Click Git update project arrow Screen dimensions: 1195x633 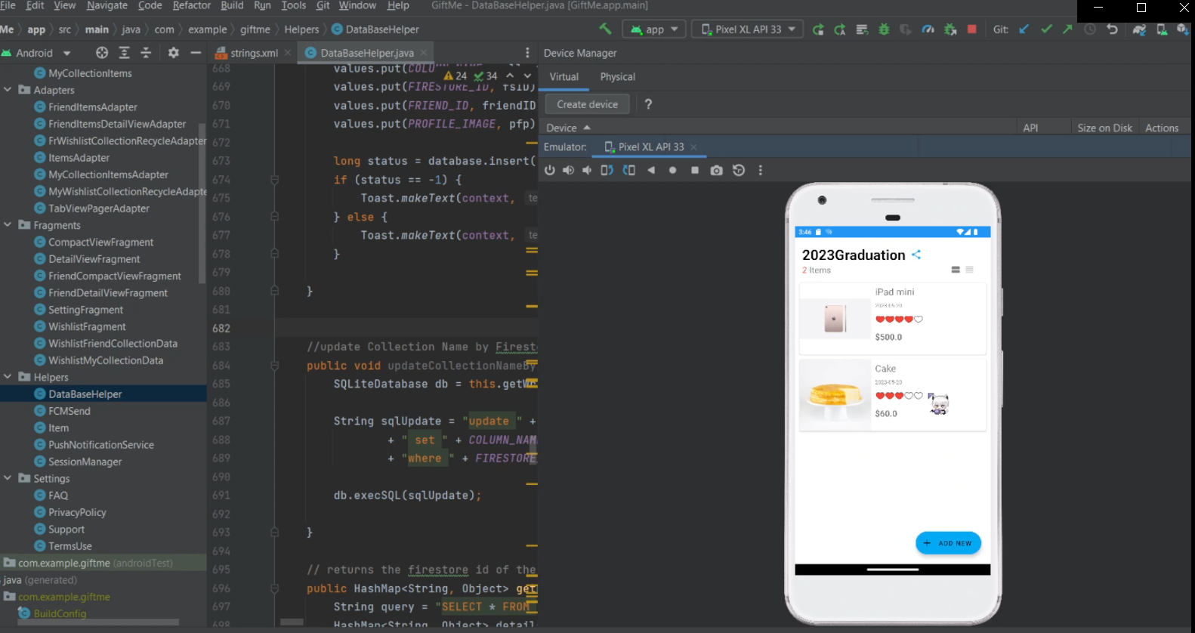click(1024, 29)
